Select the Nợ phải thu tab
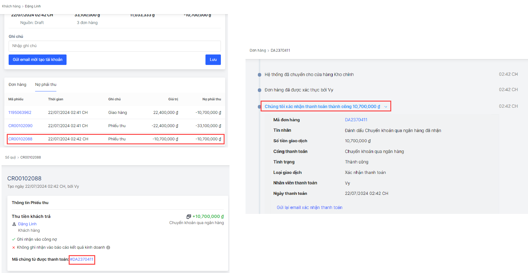 click(46, 85)
